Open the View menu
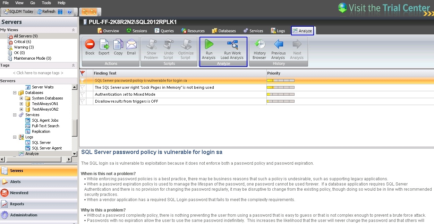This screenshot has width=434, height=224. pyautogui.click(x=19, y=3)
